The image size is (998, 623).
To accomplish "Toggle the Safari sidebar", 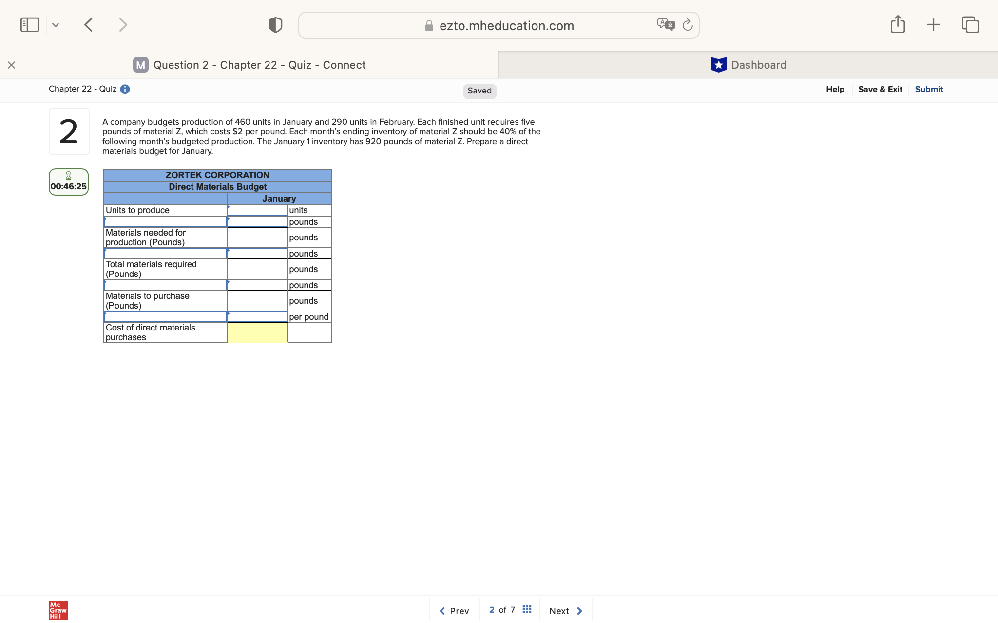I will [x=30, y=24].
